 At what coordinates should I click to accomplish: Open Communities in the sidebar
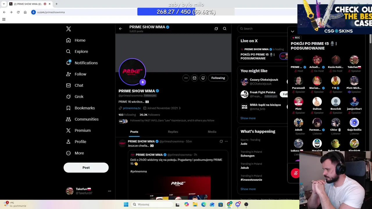coord(82,119)
